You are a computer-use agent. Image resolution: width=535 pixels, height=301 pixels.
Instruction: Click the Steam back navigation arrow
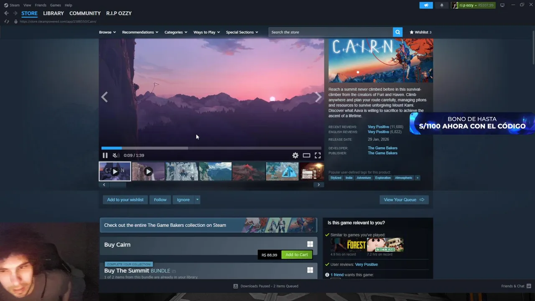click(6, 13)
